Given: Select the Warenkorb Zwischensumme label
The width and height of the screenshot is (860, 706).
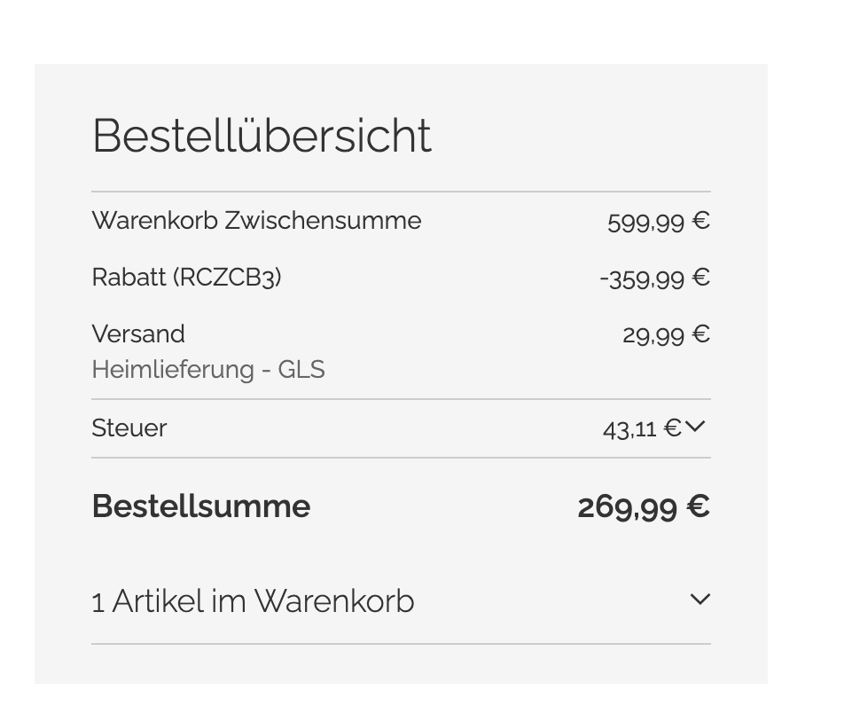Looking at the screenshot, I should pyautogui.click(x=256, y=220).
